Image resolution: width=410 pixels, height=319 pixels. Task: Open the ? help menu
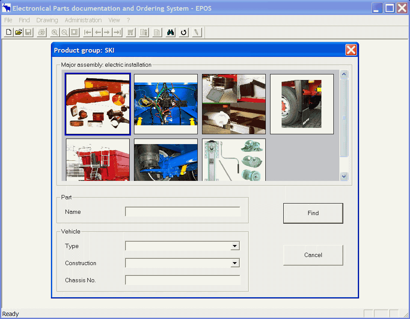(128, 20)
